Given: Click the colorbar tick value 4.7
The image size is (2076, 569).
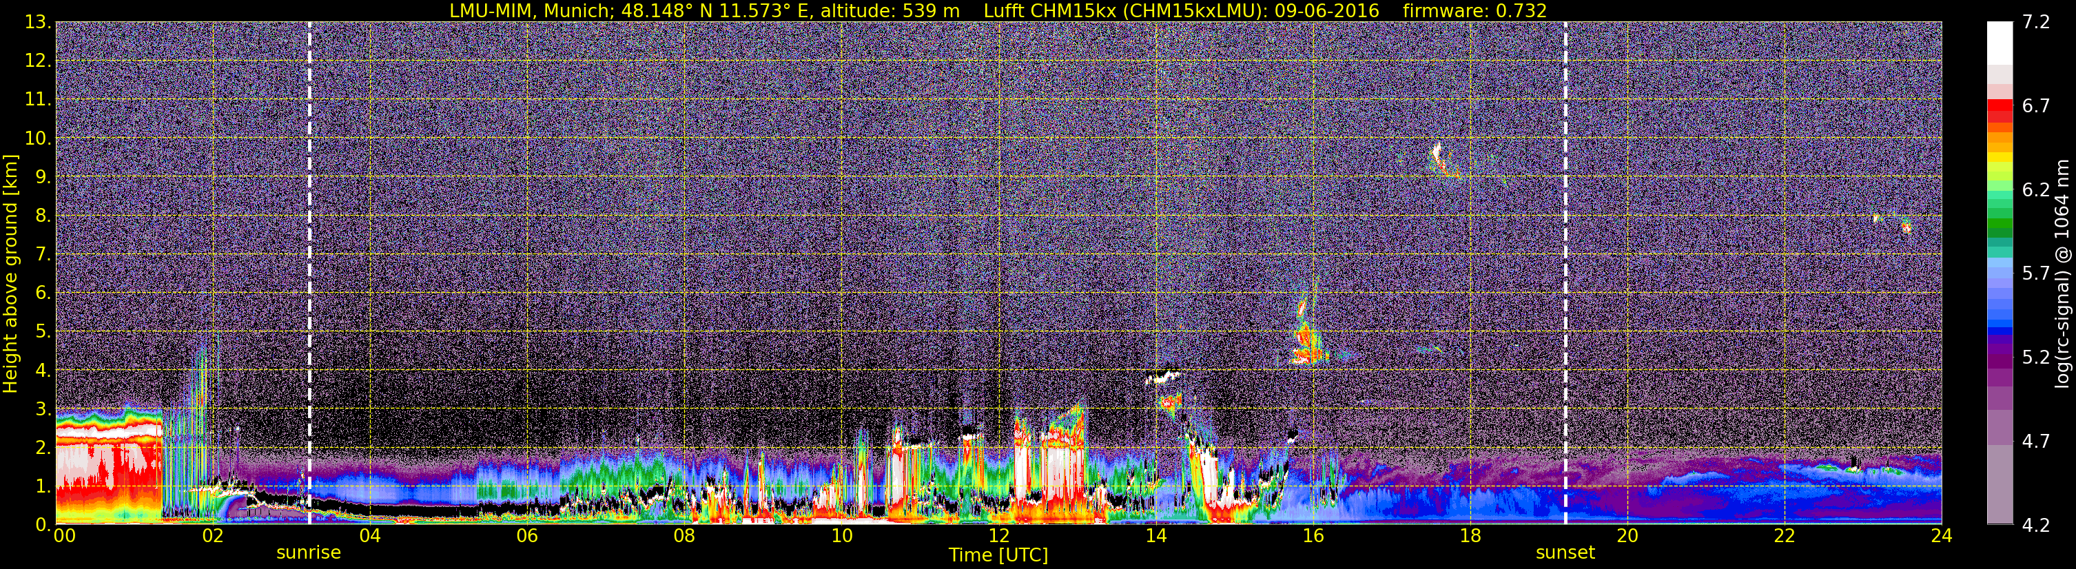Looking at the screenshot, I should click(x=2037, y=441).
